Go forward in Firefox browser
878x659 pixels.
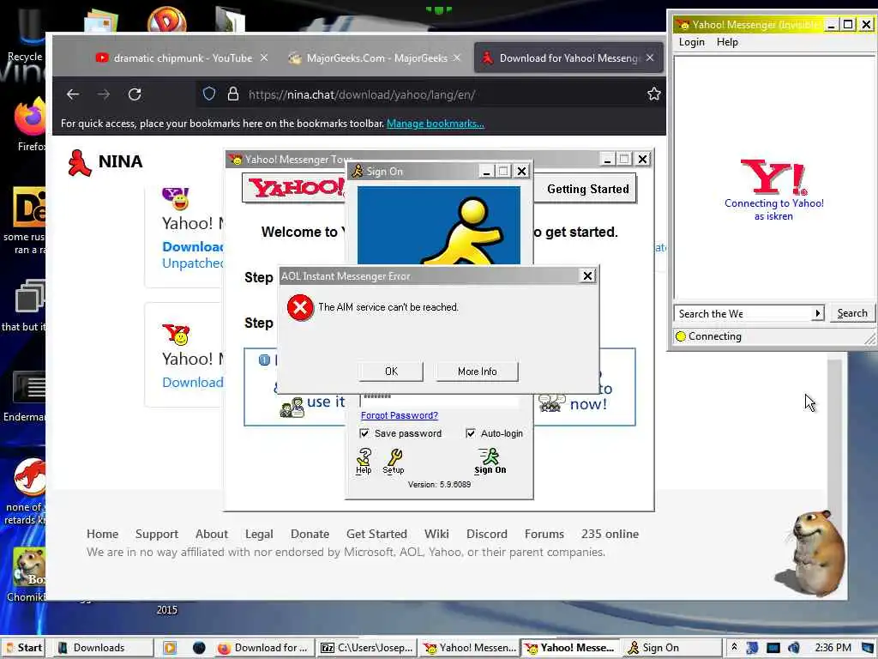tap(104, 94)
